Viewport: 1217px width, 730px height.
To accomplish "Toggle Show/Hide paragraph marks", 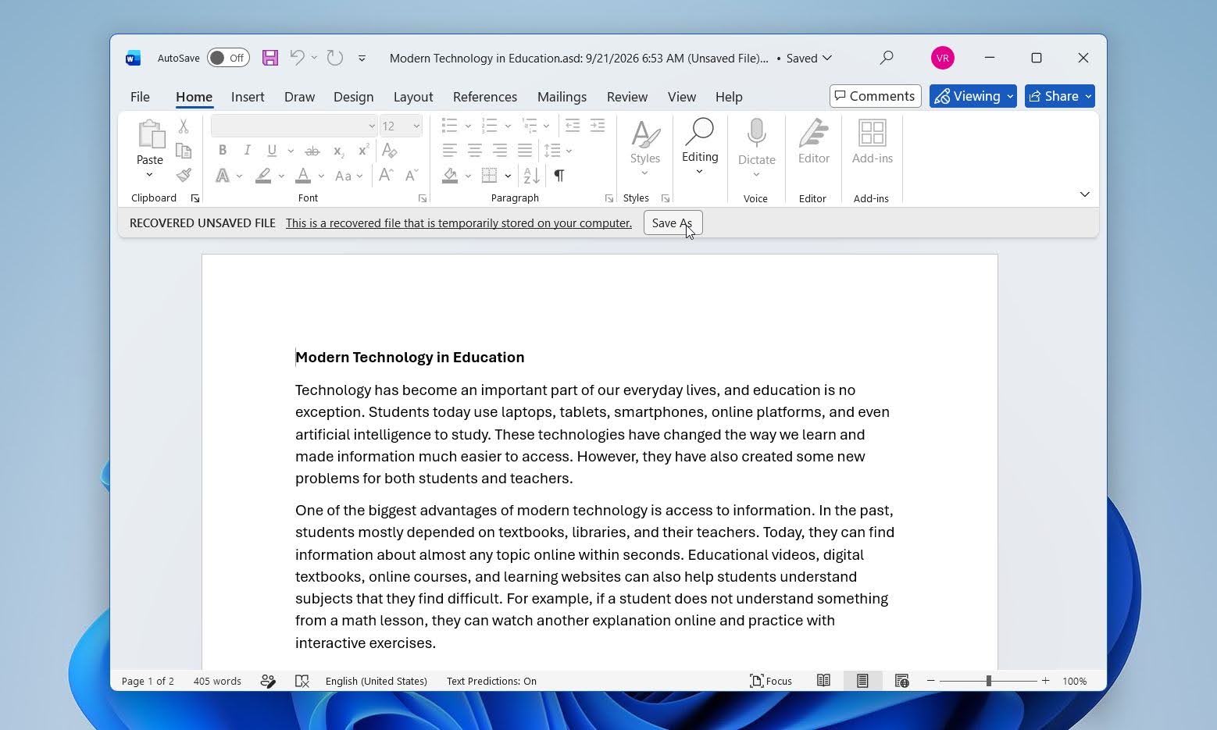I will click(x=559, y=176).
